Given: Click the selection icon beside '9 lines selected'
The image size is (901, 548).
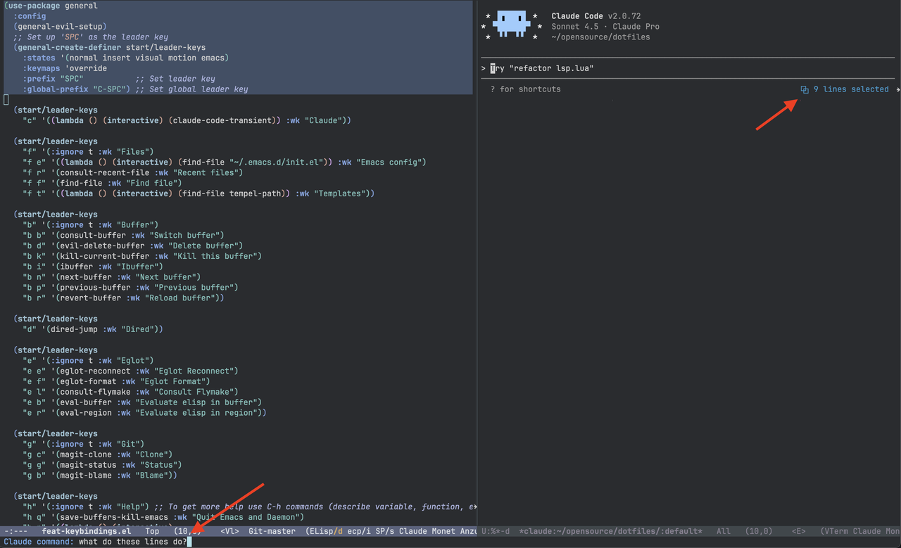Looking at the screenshot, I should pos(805,89).
